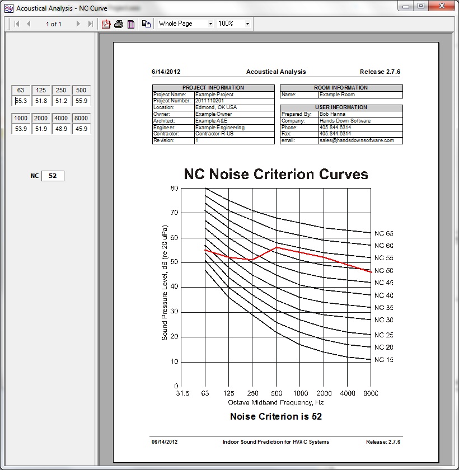459x470 pixels.
Task: Edit the 250 Hz value field 51.2
Action: (61, 101)
